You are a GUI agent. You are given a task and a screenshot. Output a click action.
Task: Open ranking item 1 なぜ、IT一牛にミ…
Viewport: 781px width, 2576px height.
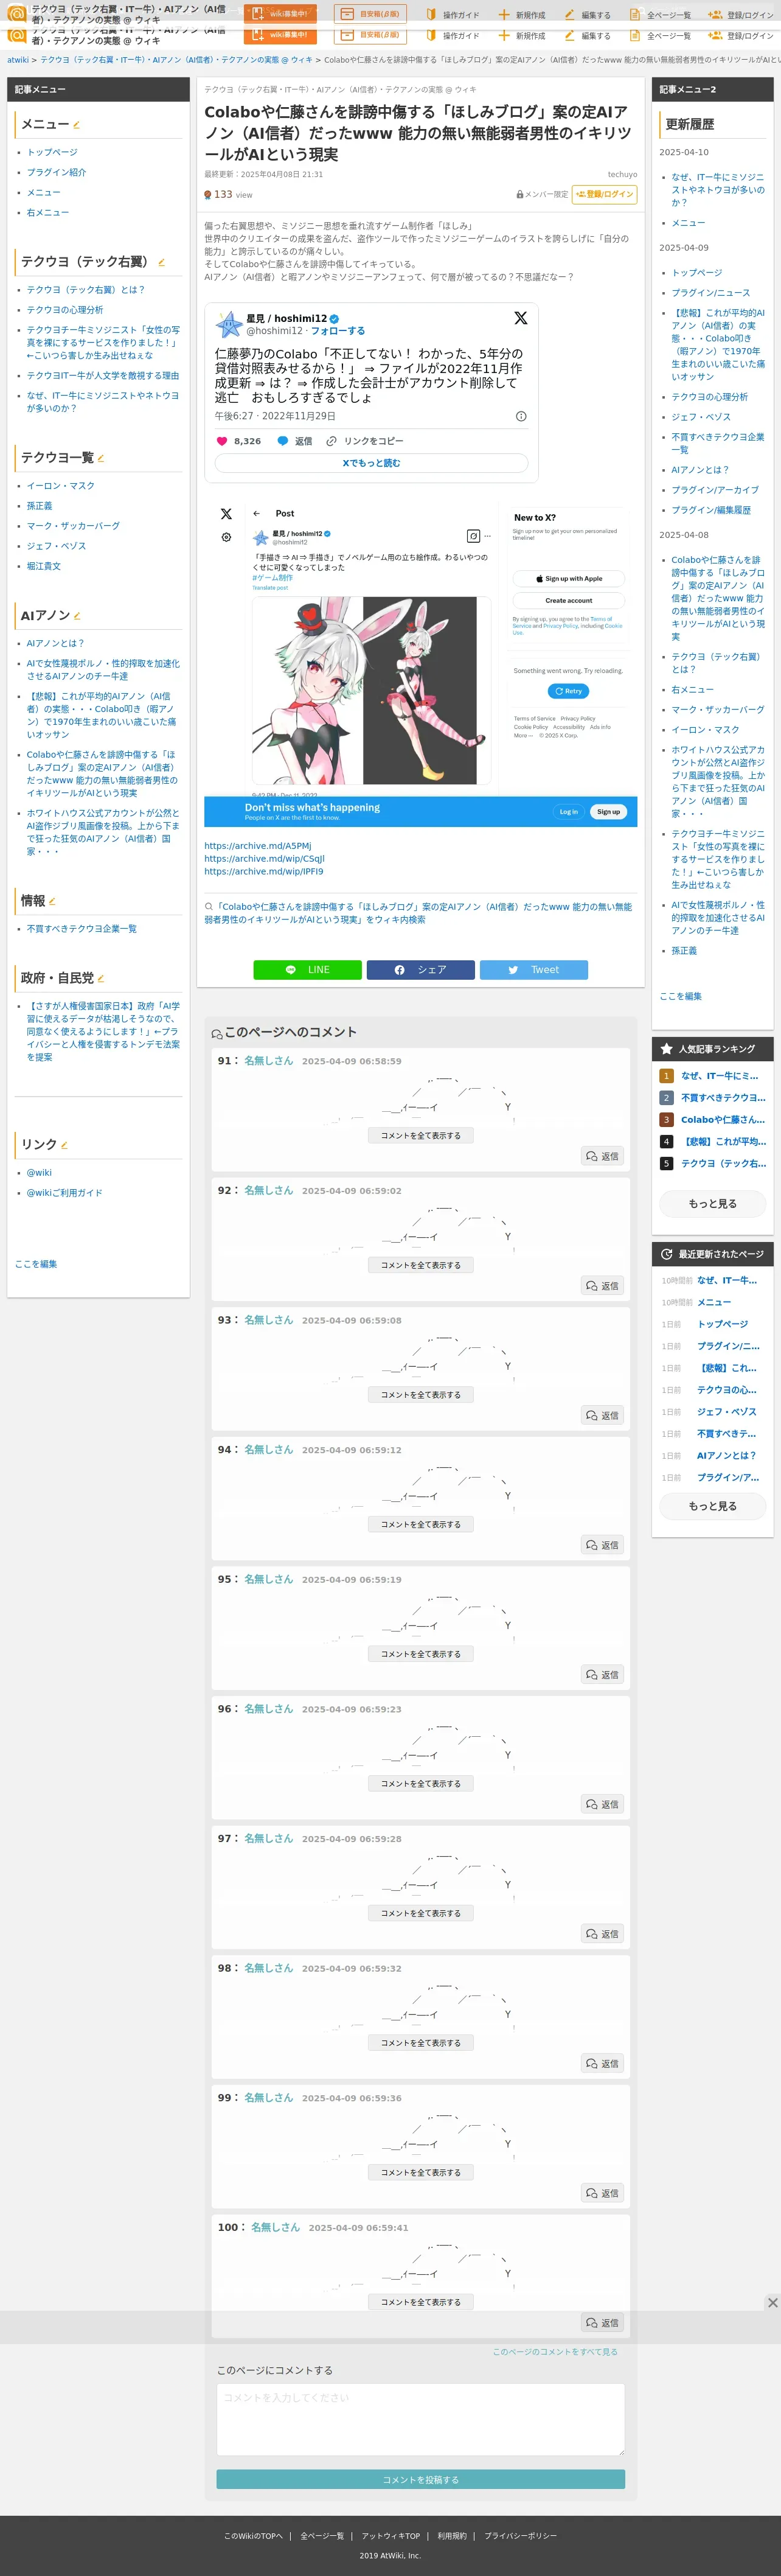click(720, 1076)
